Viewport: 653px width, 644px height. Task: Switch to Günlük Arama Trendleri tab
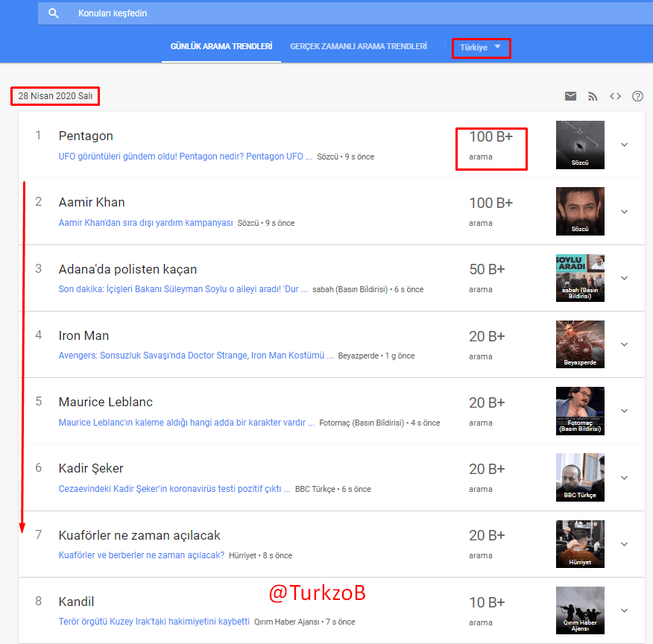[221, 46]
